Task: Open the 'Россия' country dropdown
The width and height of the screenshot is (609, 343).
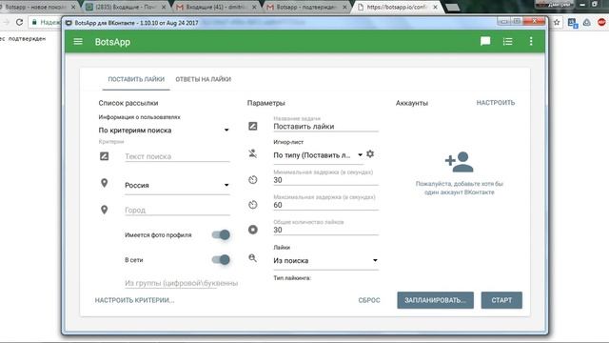Action: (177, 186)
